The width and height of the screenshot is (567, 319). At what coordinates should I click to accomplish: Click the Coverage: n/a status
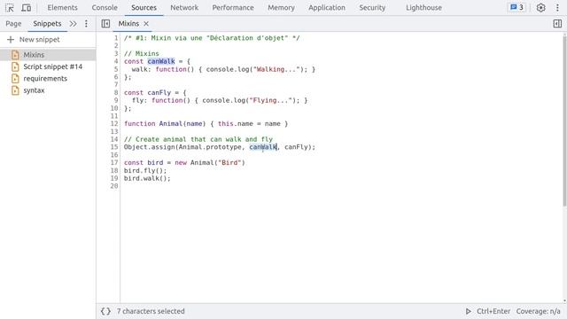click(x=538, y=311)
